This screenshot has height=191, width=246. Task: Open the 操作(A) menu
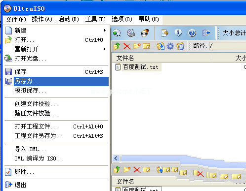pos(42,19)
